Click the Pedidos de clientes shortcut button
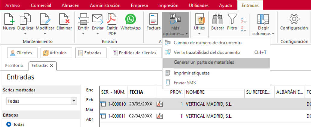311x127 pixels. coord(136,53)
